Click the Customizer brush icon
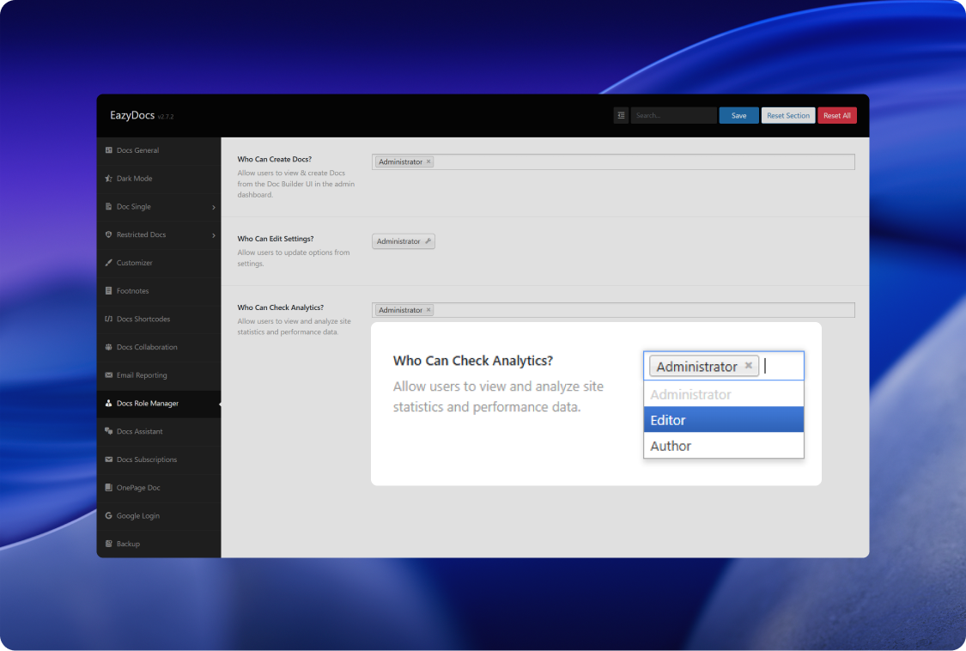Image resolution: width=966 pixels, height=651 pixels. click(108, 263)
